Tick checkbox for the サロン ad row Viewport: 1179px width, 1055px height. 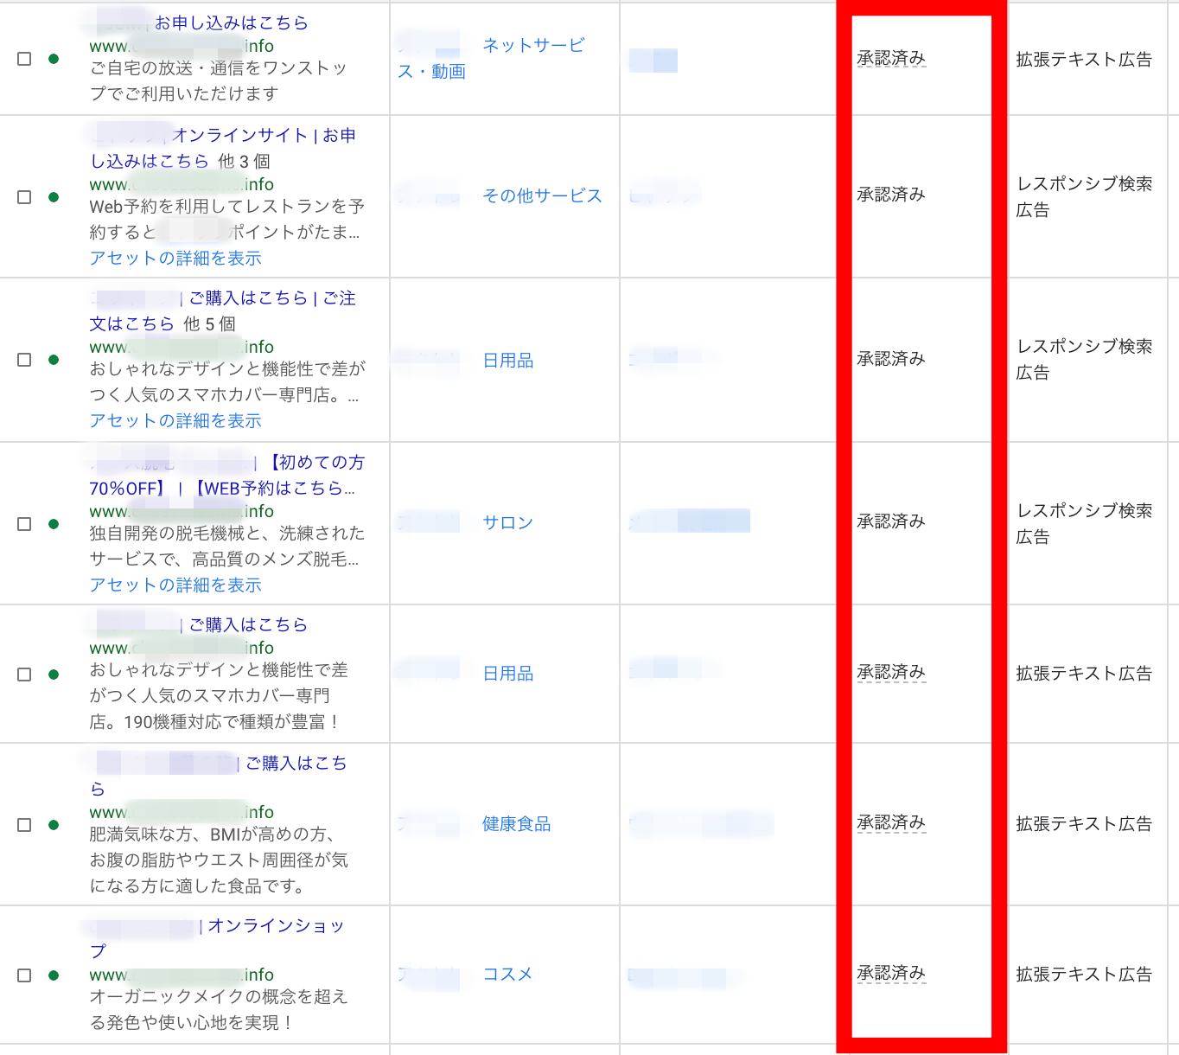coord(24,524)
